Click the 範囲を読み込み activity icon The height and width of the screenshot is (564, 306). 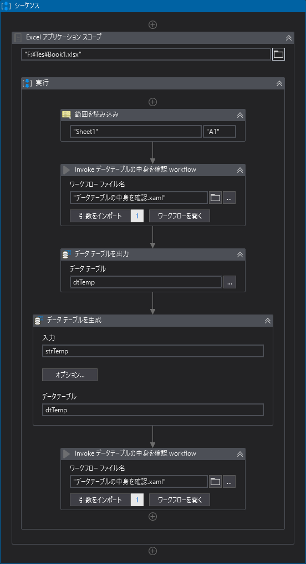pyautogui.click(x=67, y=114)
